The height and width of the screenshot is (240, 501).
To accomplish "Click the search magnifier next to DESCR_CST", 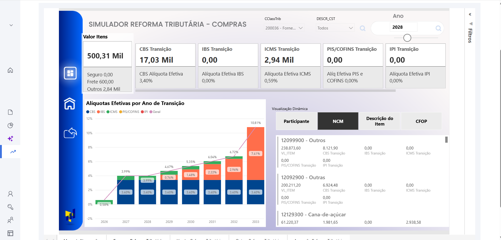I will (363, 28).
